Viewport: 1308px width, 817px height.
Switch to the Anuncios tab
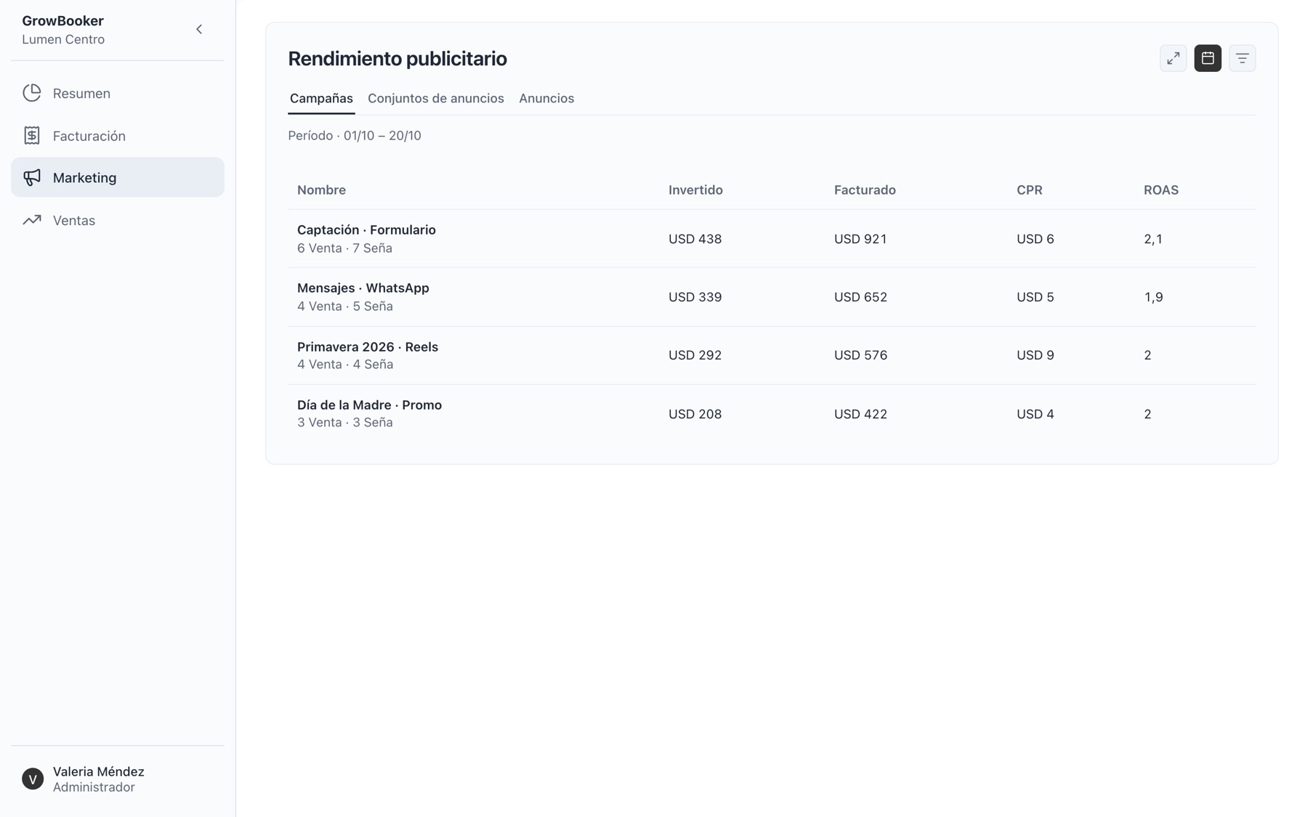coord(546,98)
